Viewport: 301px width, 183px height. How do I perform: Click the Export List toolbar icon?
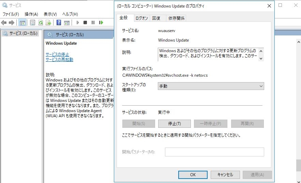48,22
